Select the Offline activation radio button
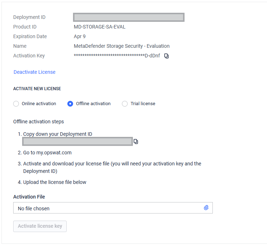Screen dimensions: 267x252 (70, 104)
